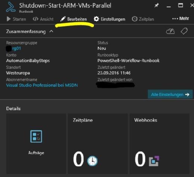Open the Zeitpläne tile
The width and height of the screenshot is (194, 177).
coord(98,143)
